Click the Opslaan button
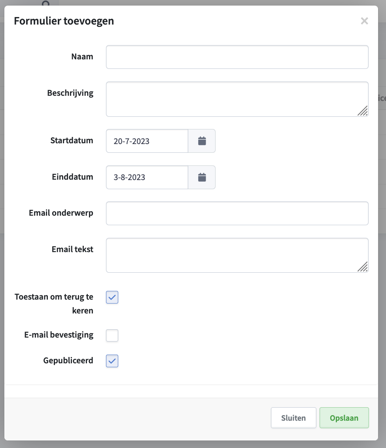 point(344,418)
